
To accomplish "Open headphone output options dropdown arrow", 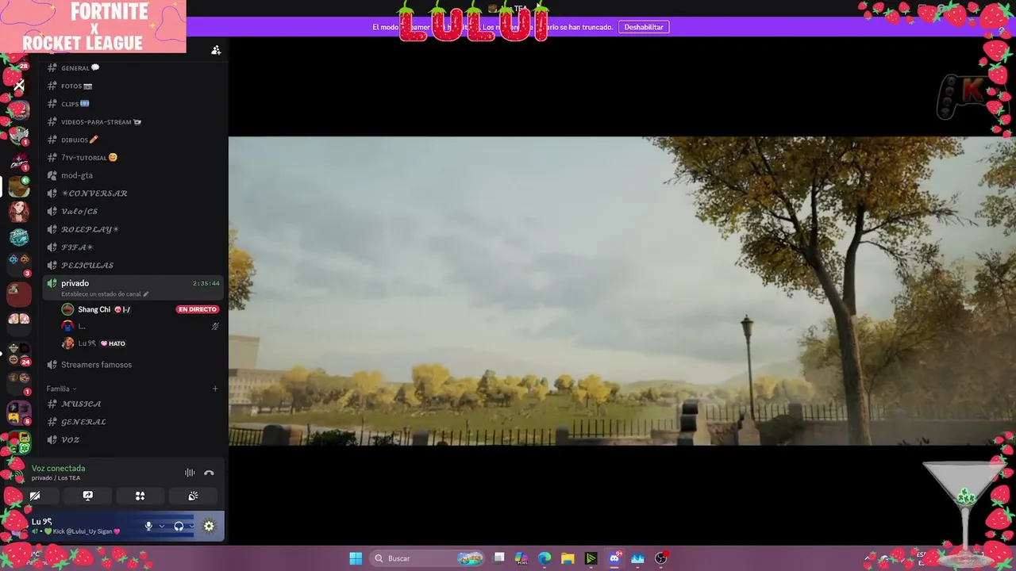I will pyautogui.click(x=191, y=526).
